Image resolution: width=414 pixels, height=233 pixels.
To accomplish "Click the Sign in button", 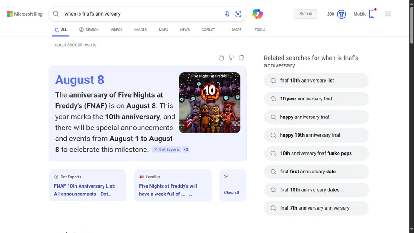I will (306, 14).
